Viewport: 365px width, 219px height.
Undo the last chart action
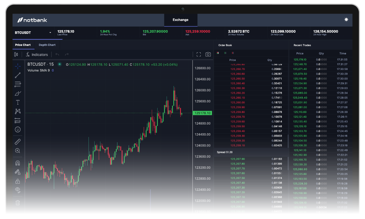coord(58,54)
